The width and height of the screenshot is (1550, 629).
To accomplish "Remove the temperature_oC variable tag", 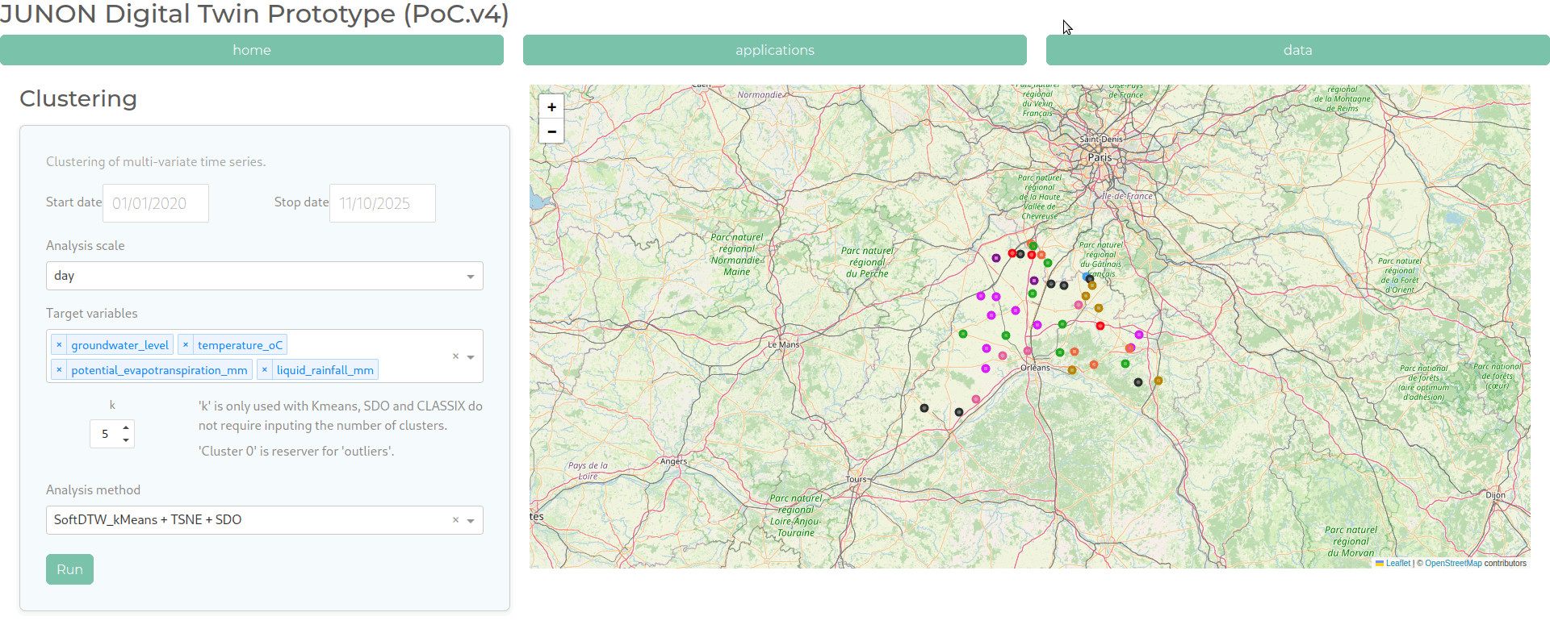I will [x=186, y=345].
